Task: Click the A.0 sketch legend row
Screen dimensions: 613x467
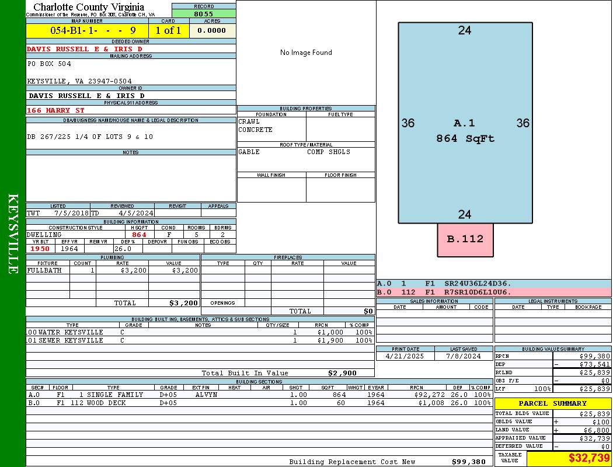Action: click(493, 284)
